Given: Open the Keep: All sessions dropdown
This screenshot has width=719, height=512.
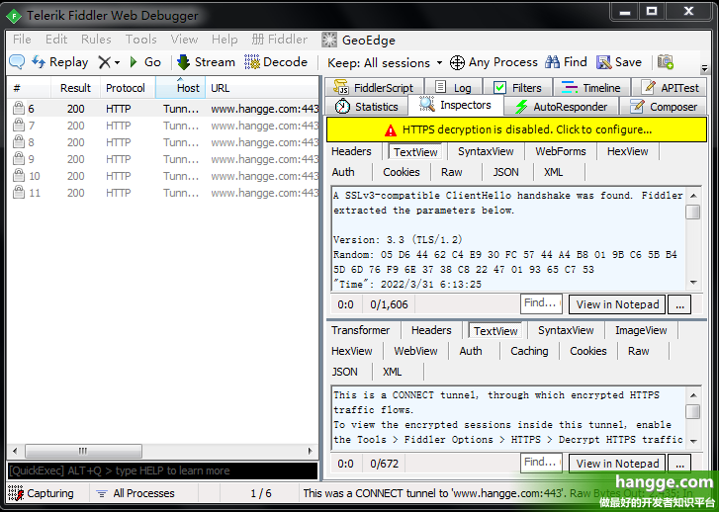Looking at the screenshot, I should coord(385,62).
